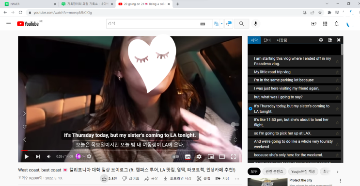Click the blue play marker on the current subtitle
The image size is (360, 186).
tap(250, 109)
